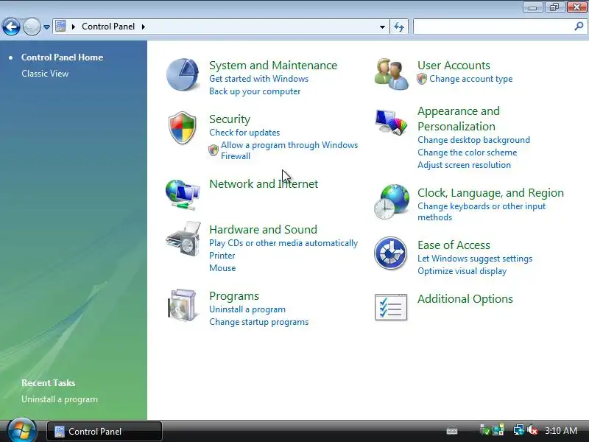Open the Programs category heading
Viewport: 589px width, 442px height.
(234, 296)
